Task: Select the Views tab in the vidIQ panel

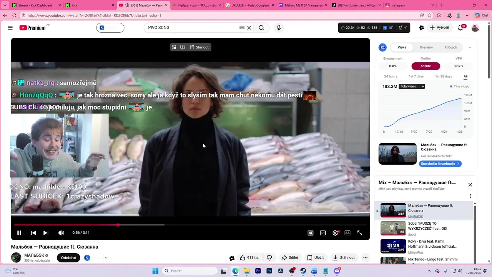Action: 402,47
